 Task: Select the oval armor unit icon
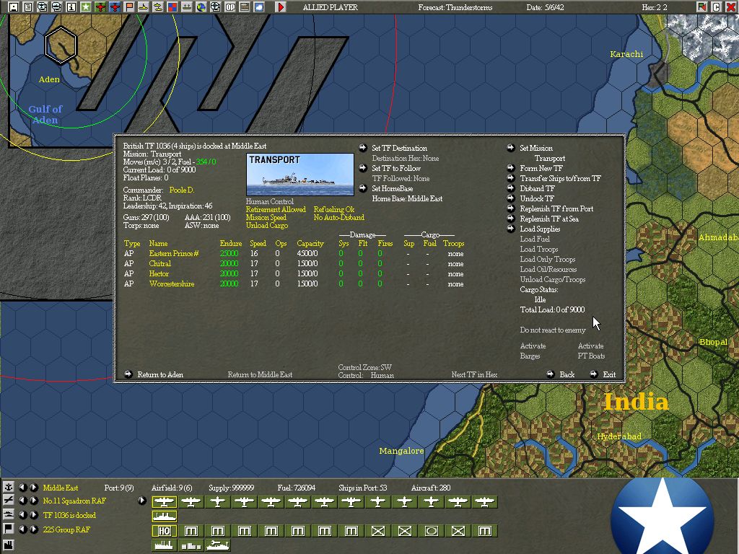[432, 531]
